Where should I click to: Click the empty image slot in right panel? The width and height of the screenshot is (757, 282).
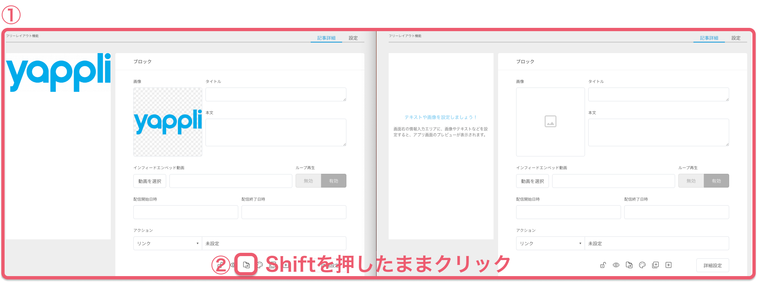tap(551, 122)
